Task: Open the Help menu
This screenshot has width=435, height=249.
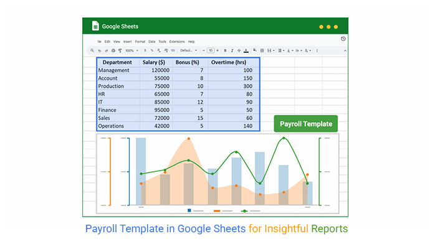Action: point(191,42)
